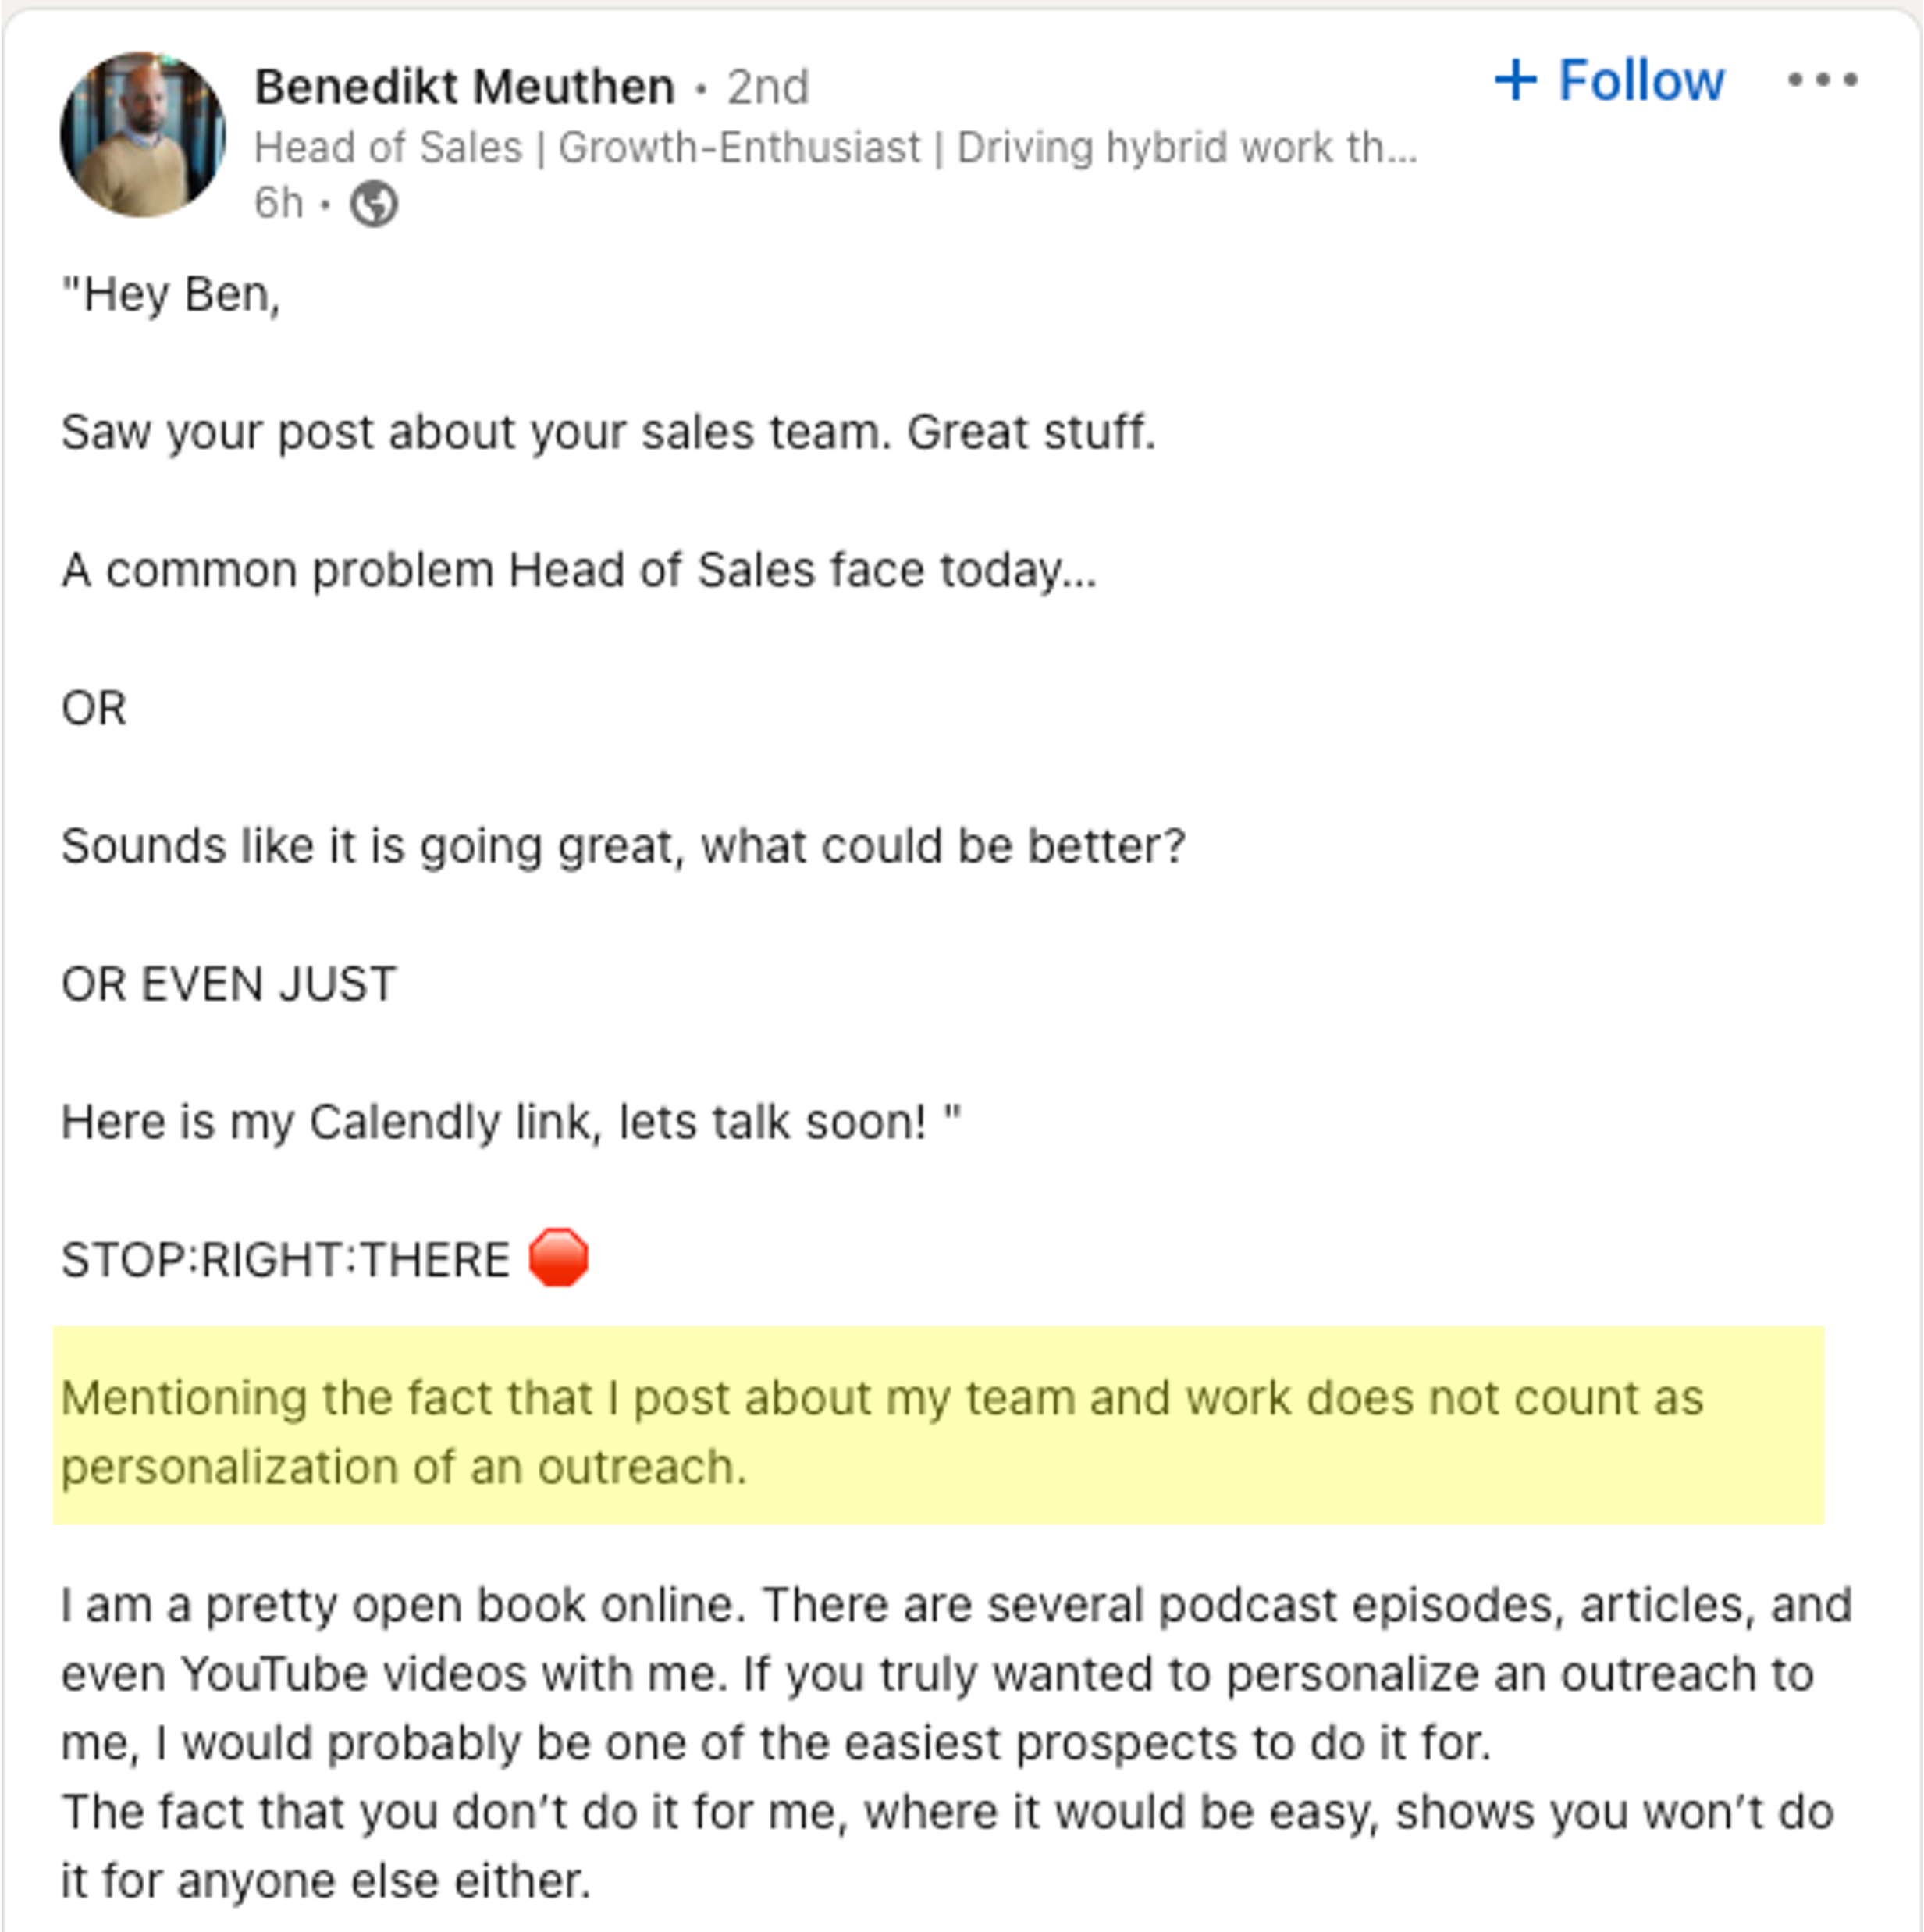
Task: Click the stop sign emoji in the post
Action: click(x=558, y=1257)
